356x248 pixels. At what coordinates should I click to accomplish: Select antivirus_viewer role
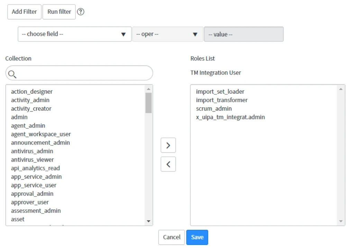33,160
